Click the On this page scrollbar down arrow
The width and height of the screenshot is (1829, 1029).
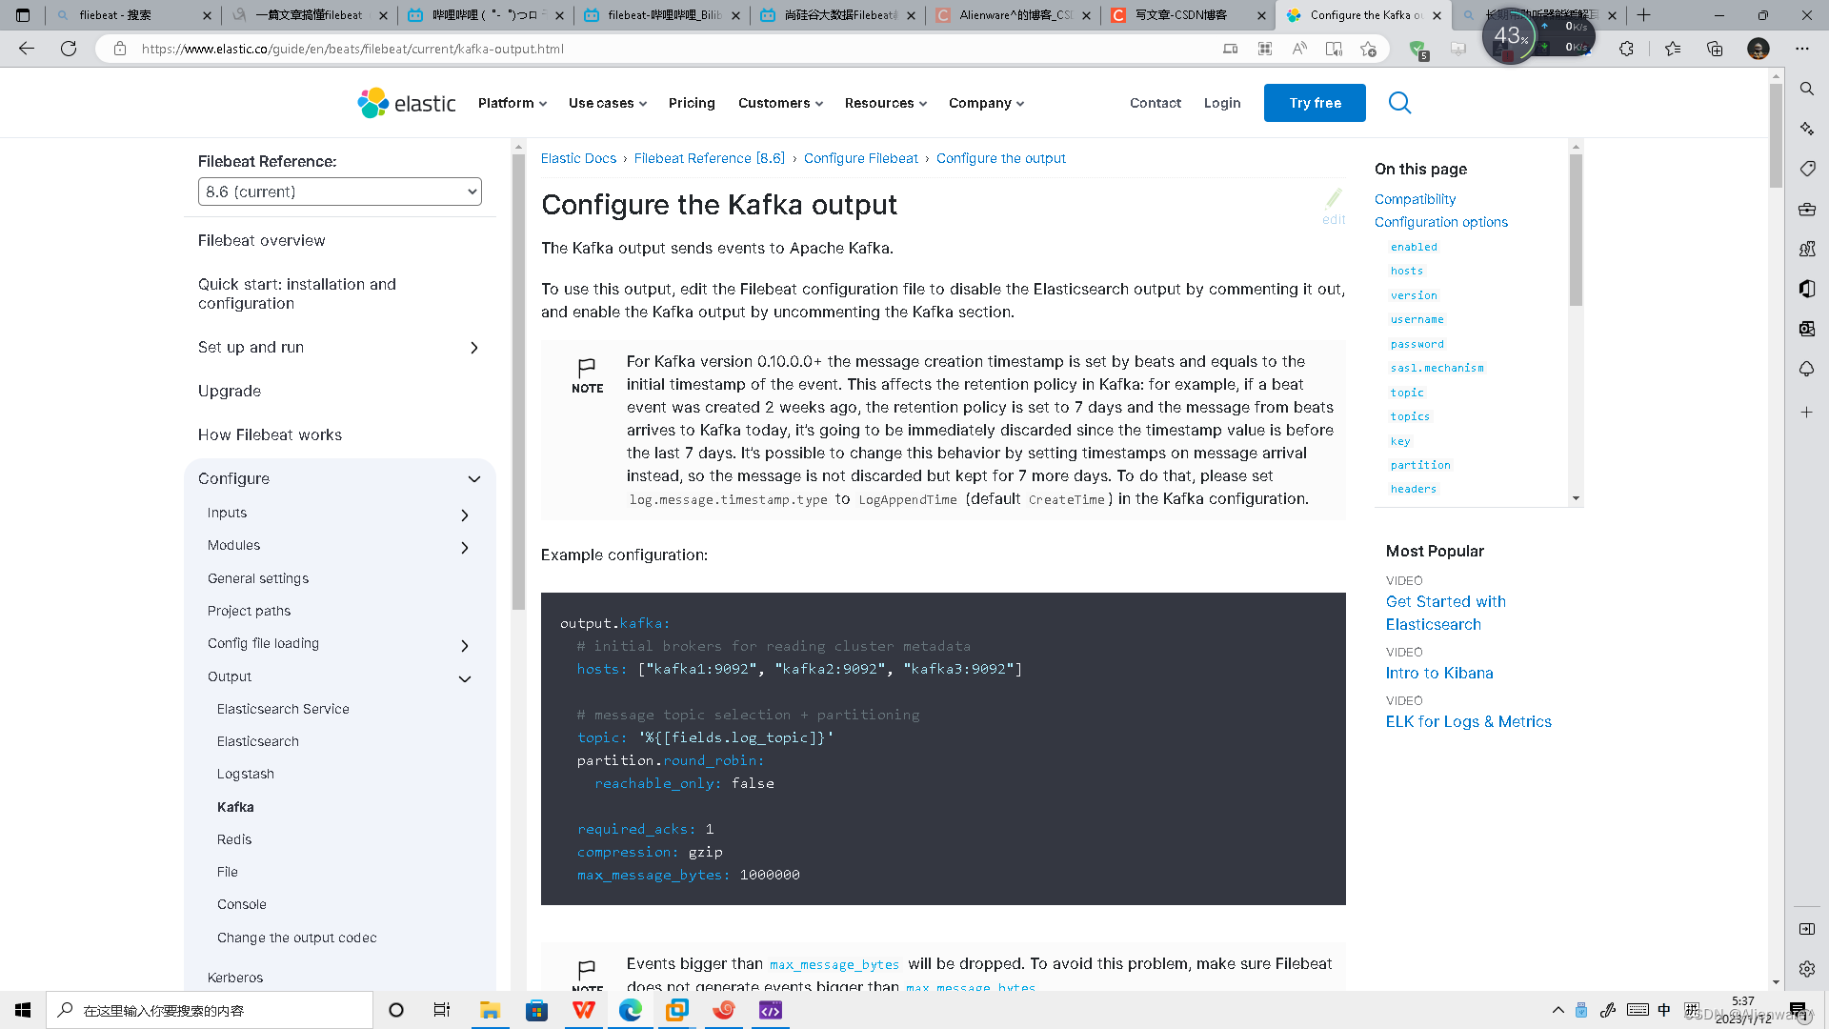tap(1576, 498)
